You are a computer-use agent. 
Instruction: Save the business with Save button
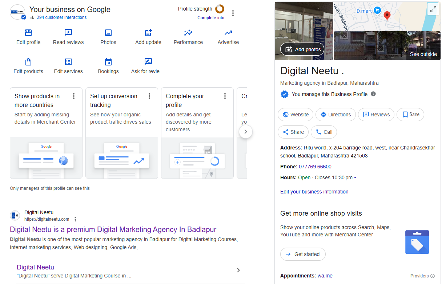410,115
